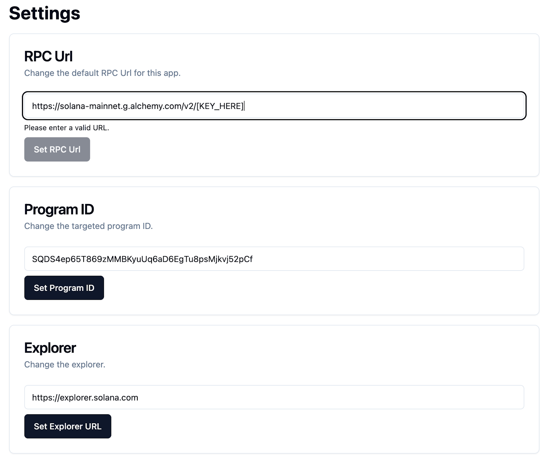The height and width of the screenshot is (467, 551).
Task: Click the [KEY_HERE] placeholder in the RPC URL
Action: 220,106
